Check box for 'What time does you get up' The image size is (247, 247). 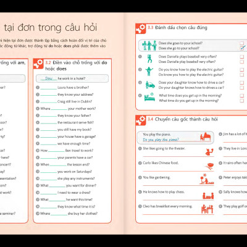point(242,96)
